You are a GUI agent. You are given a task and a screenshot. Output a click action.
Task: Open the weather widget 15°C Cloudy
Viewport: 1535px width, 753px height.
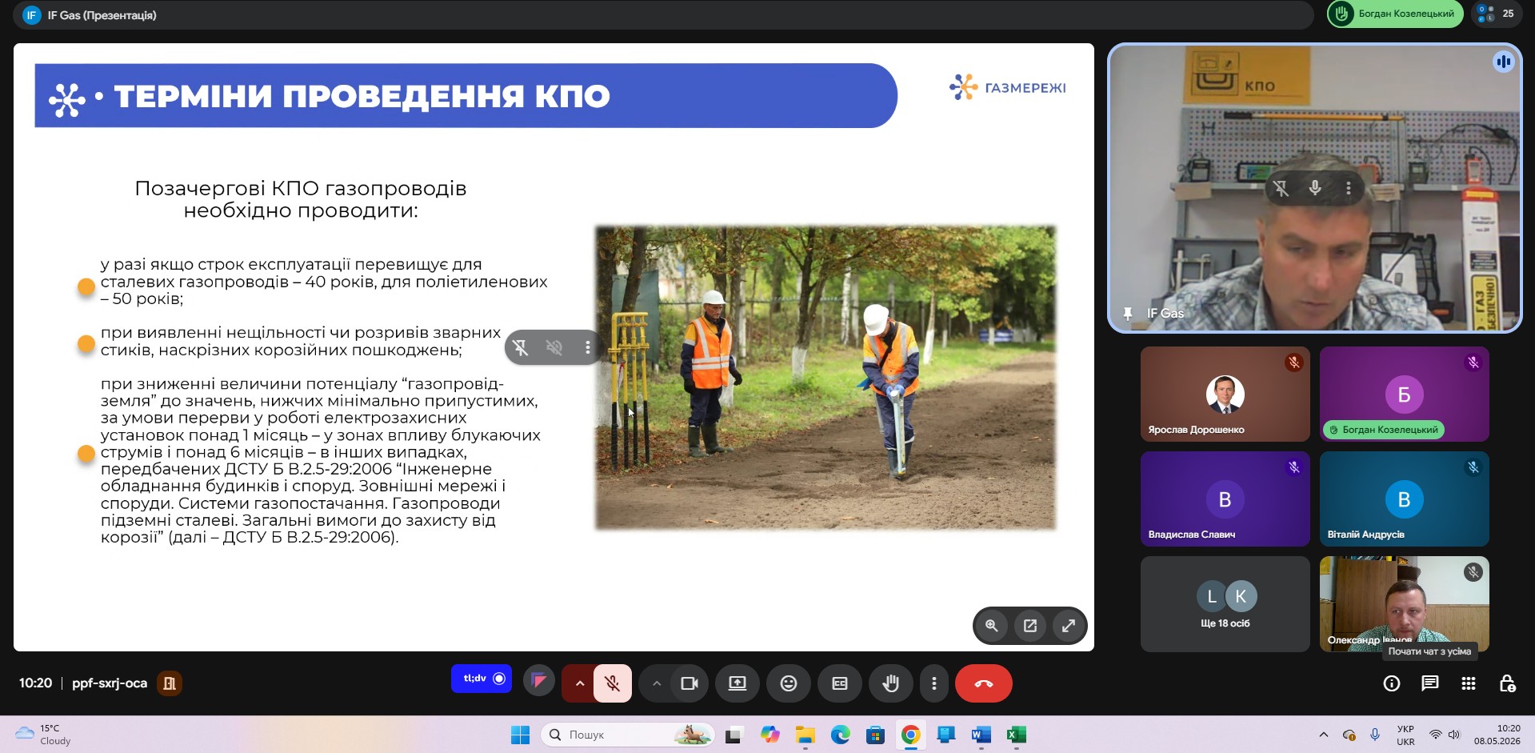tap(44, 735)
